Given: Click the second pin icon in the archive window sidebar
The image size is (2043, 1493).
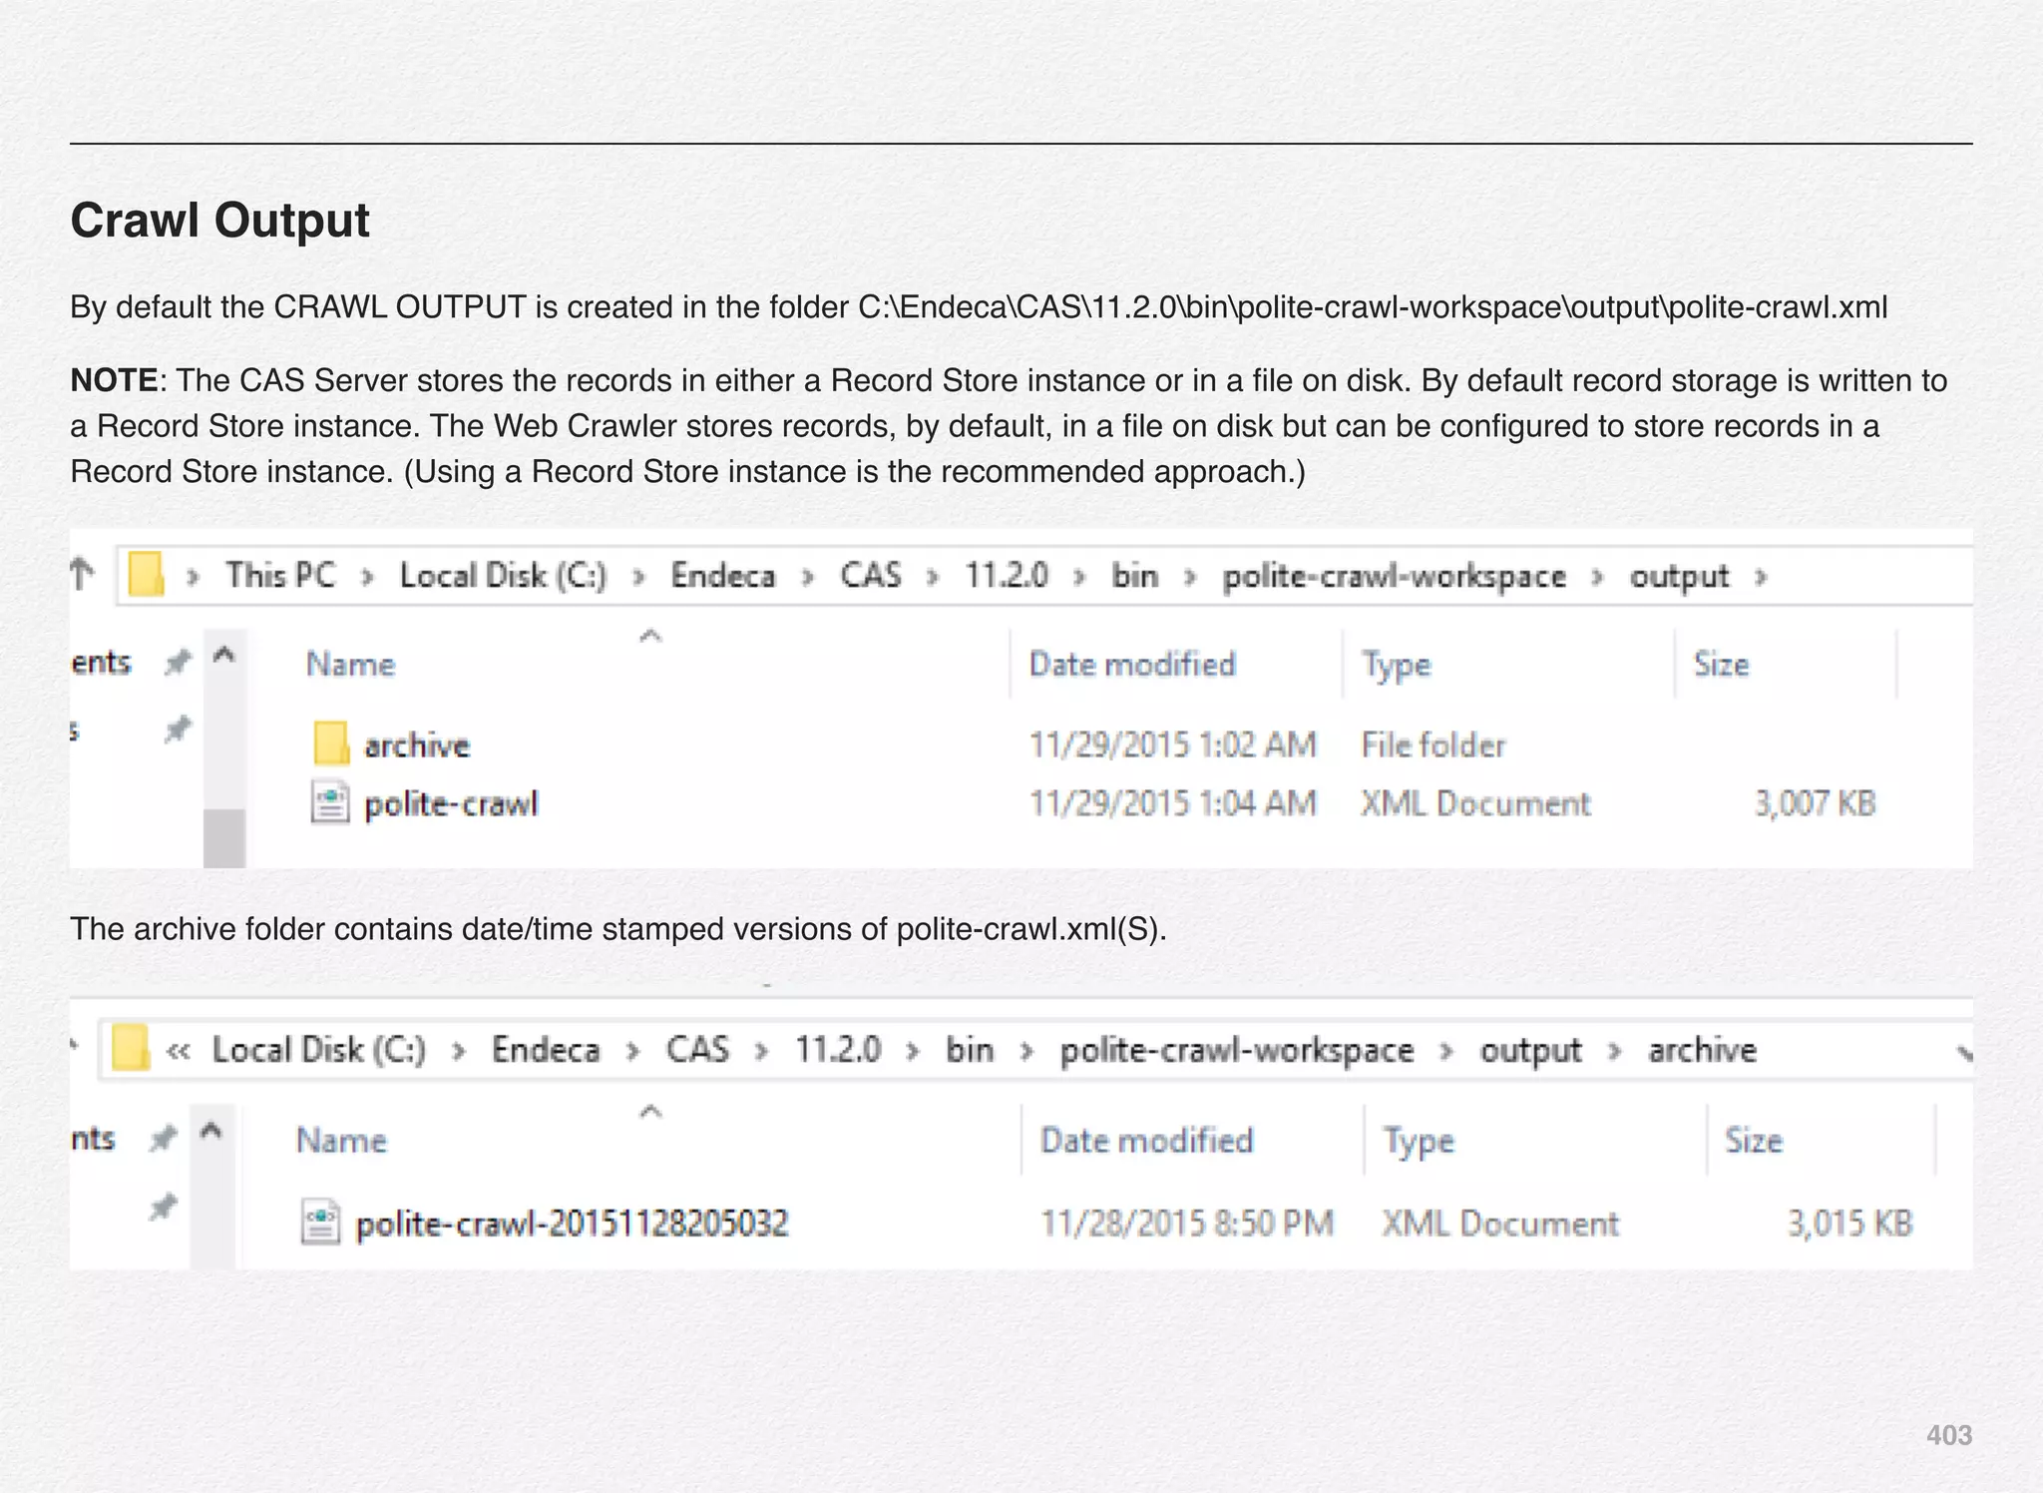Looking at the screenshot, I should tap(163, 1208).
